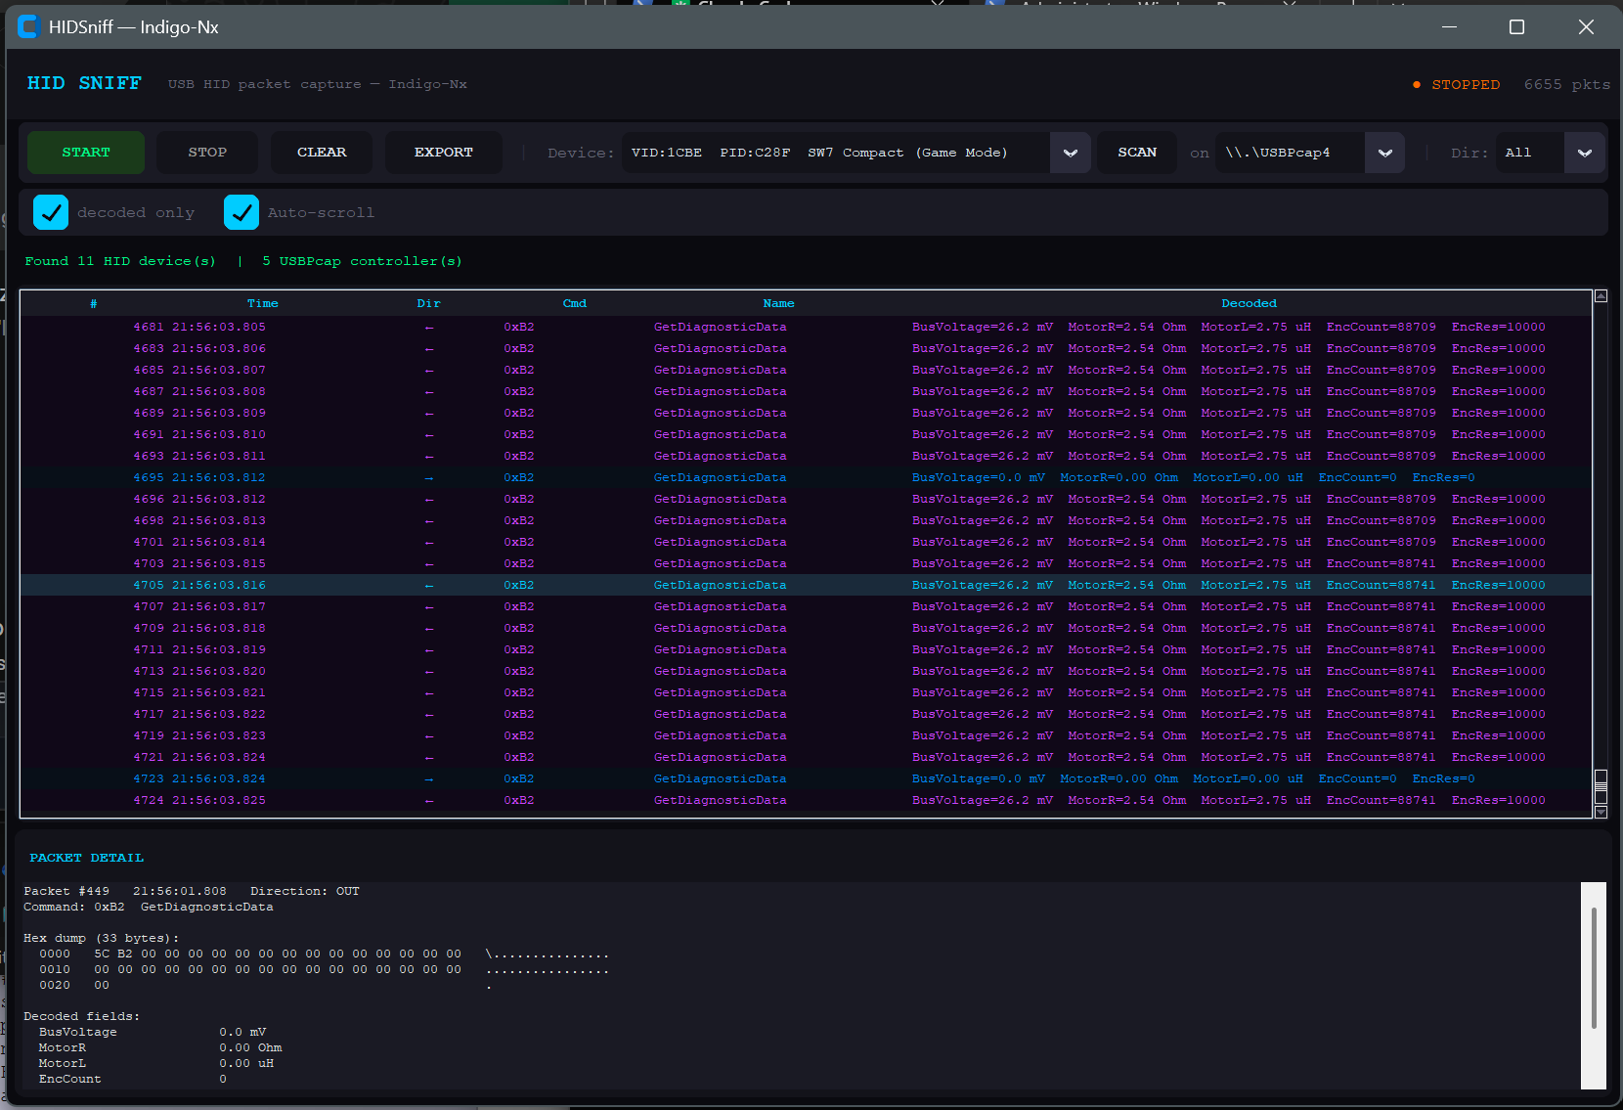Click the HIDSniff app logo in title bar

pyautogui.click(x=27, y=27)
